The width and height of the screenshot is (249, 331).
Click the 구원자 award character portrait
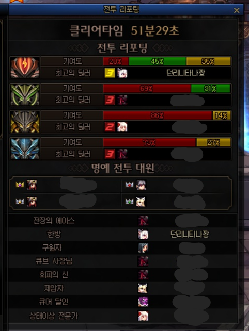click(x=143, y=248)
